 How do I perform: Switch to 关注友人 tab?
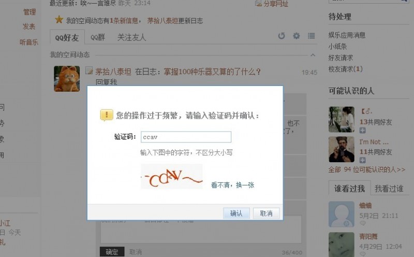pyautogui.click(x=131, y=37)
